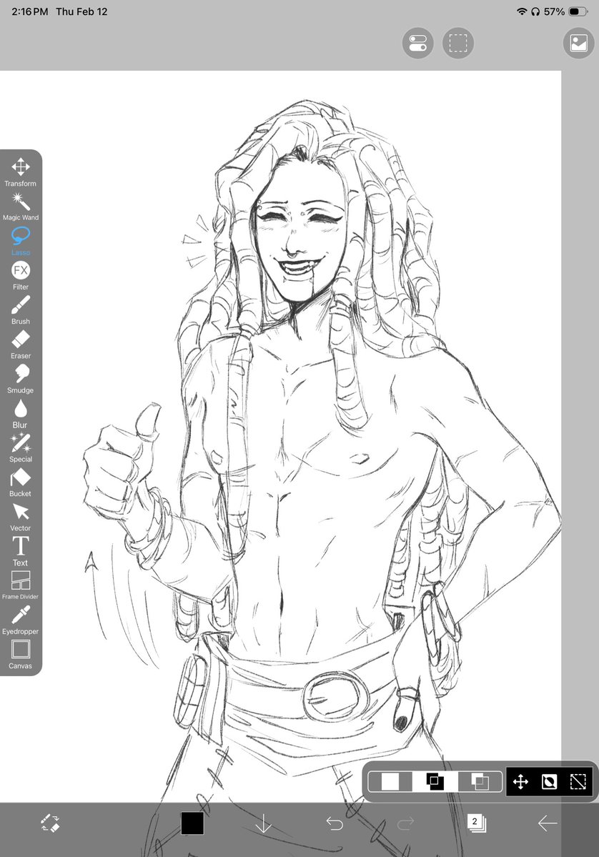Tap the 2:16 PM clock
The image size is (599, 857).
point(30,11)
